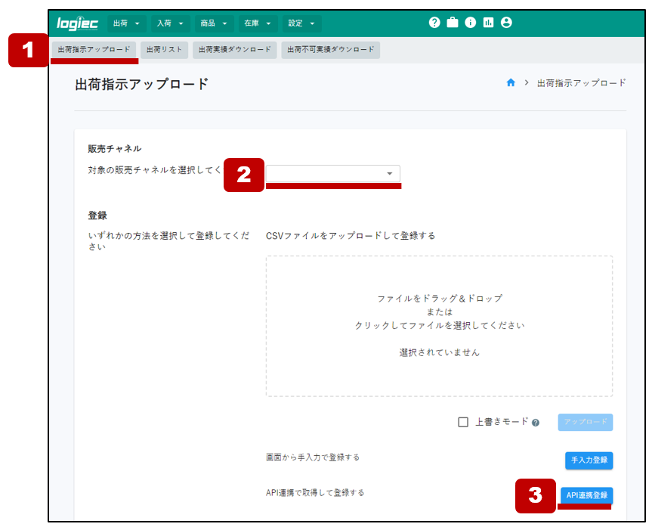The width and height of the screenshot is (652, 527).
Task: Open the briefcase icon in the top bar
Action: 453,23
